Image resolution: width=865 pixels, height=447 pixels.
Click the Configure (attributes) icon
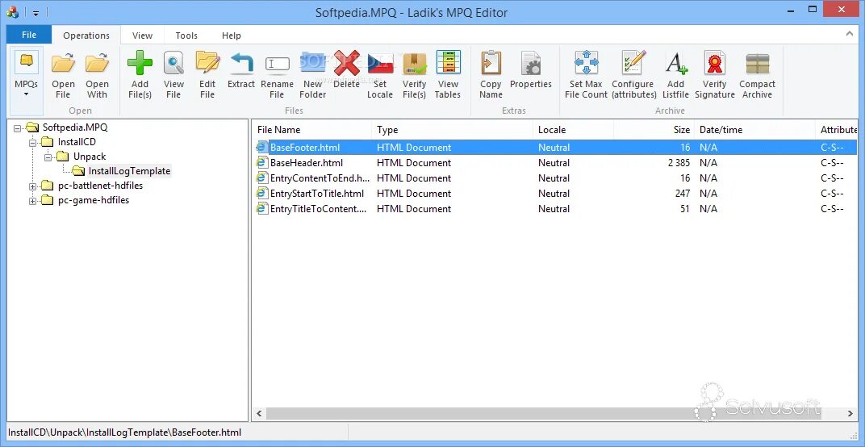(633, 62)
